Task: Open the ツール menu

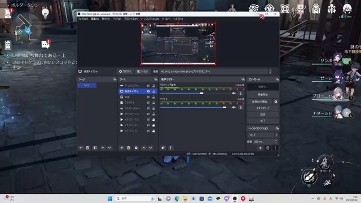Action: point(166,19)
